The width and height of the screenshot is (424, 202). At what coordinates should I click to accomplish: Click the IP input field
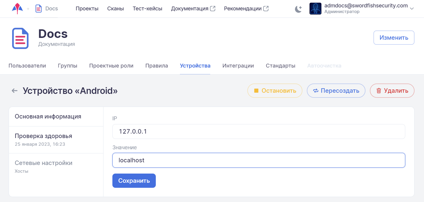pyautogui.click(x=258, y=132)
